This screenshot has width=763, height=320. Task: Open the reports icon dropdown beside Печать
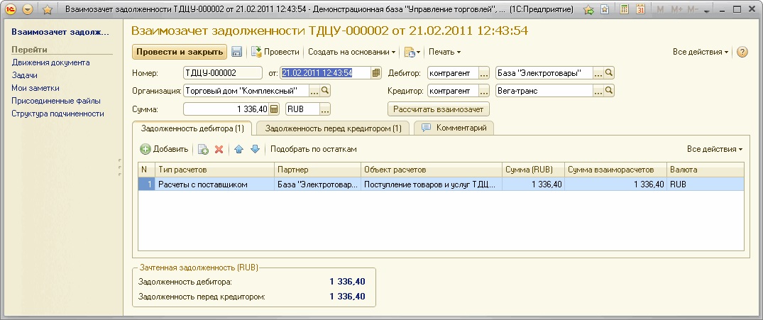412,52
